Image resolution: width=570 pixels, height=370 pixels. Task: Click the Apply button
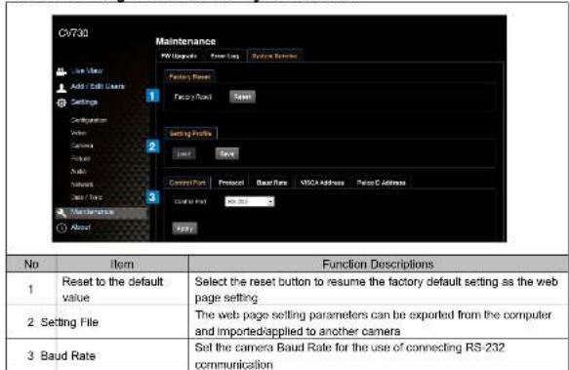point(184,228)
